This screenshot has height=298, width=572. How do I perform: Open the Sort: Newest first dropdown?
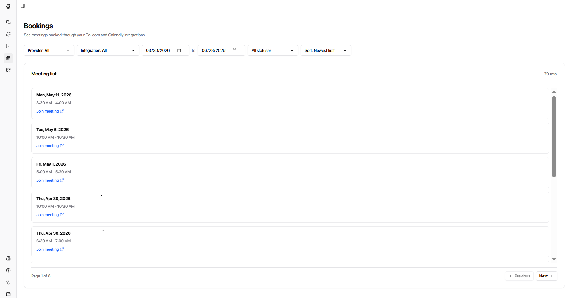[x=325, y=50]
